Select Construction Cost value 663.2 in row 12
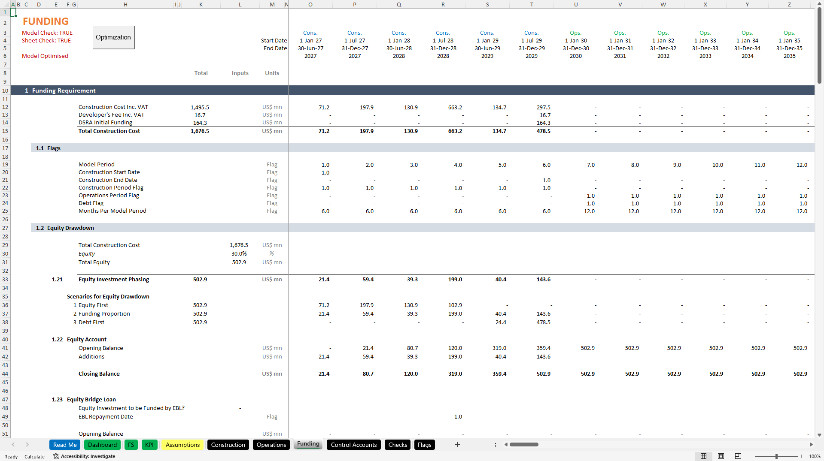This screenshot has width=824, height=461. point(455,107)
